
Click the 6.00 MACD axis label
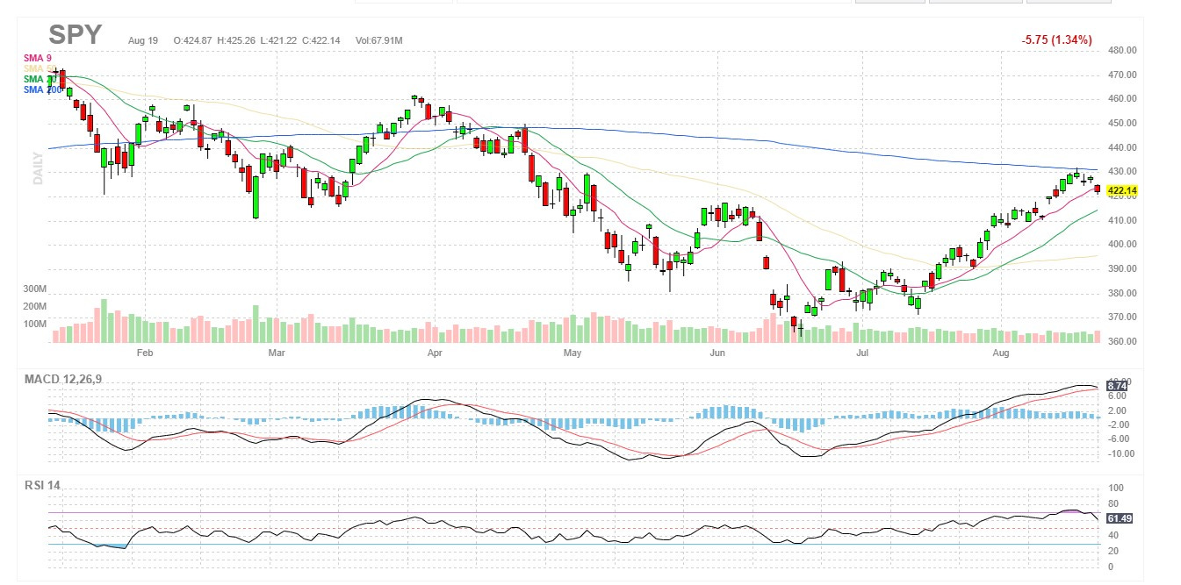[1117, 396]
